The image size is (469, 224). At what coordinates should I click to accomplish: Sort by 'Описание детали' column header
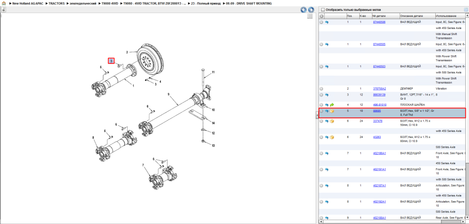[x=417, y=16]
